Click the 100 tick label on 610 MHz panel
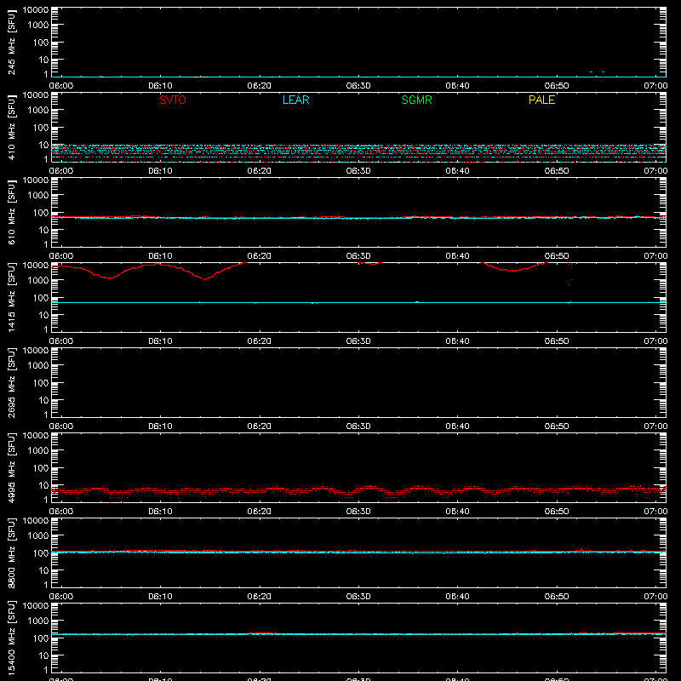 (x=41, y=213)
